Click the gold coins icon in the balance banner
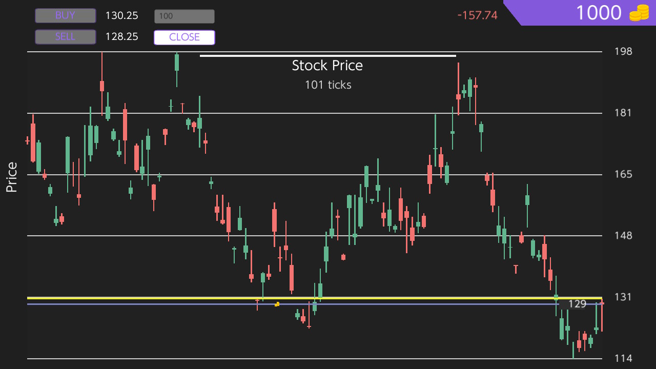The height and width of the screenshot is (369, 656). click(x=639, y=13)
